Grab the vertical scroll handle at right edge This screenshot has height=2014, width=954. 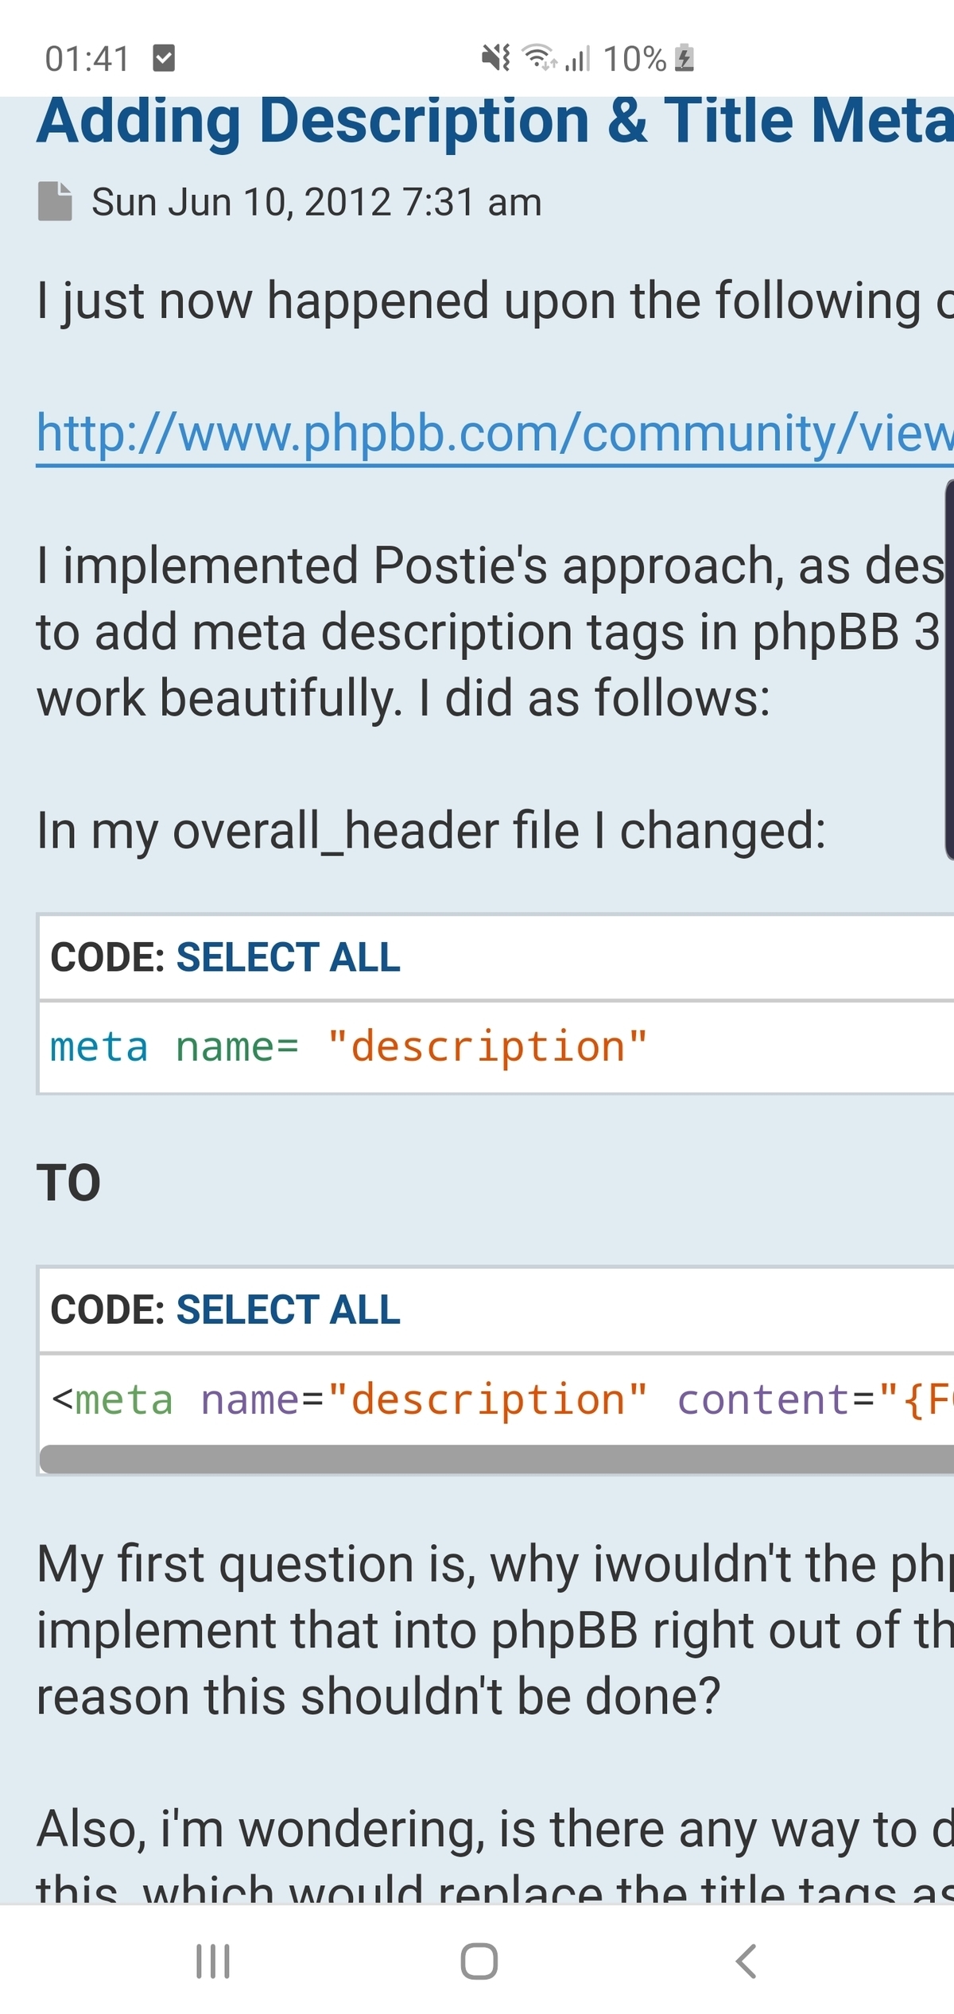(949, 669)
